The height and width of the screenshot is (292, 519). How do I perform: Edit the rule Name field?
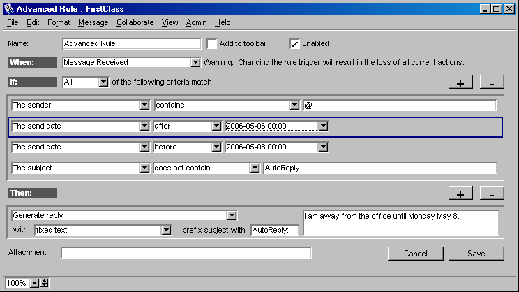click(x=131, y=44)
